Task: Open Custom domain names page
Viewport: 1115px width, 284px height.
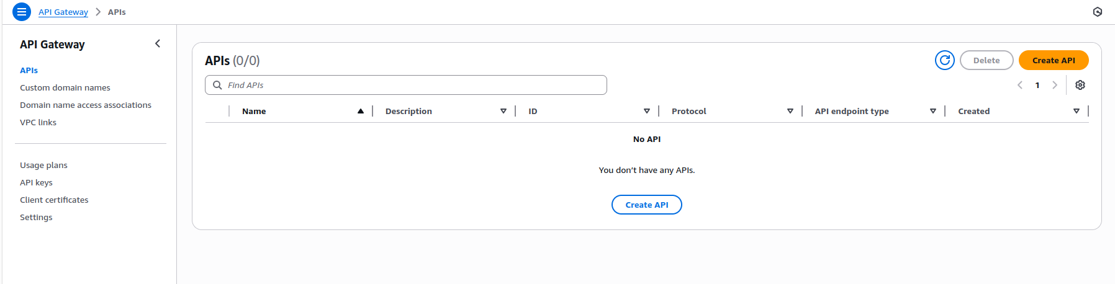Action: (x=65, y=87)
